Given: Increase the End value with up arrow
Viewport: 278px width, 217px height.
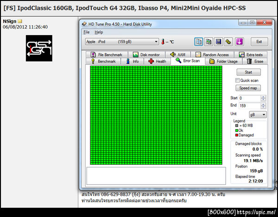Looking at the screenshot, I should 263,104.
